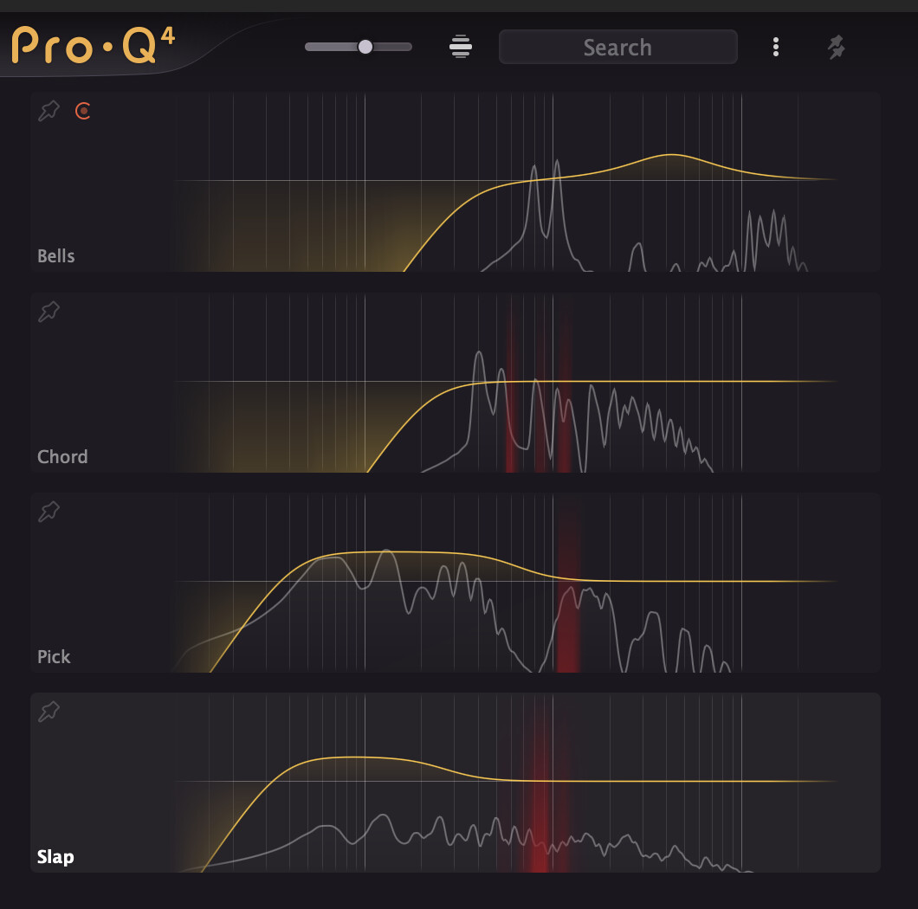This screenshot has width=918, height=909.
Task: Click the display size slider handle
Action: click(365, 47)
